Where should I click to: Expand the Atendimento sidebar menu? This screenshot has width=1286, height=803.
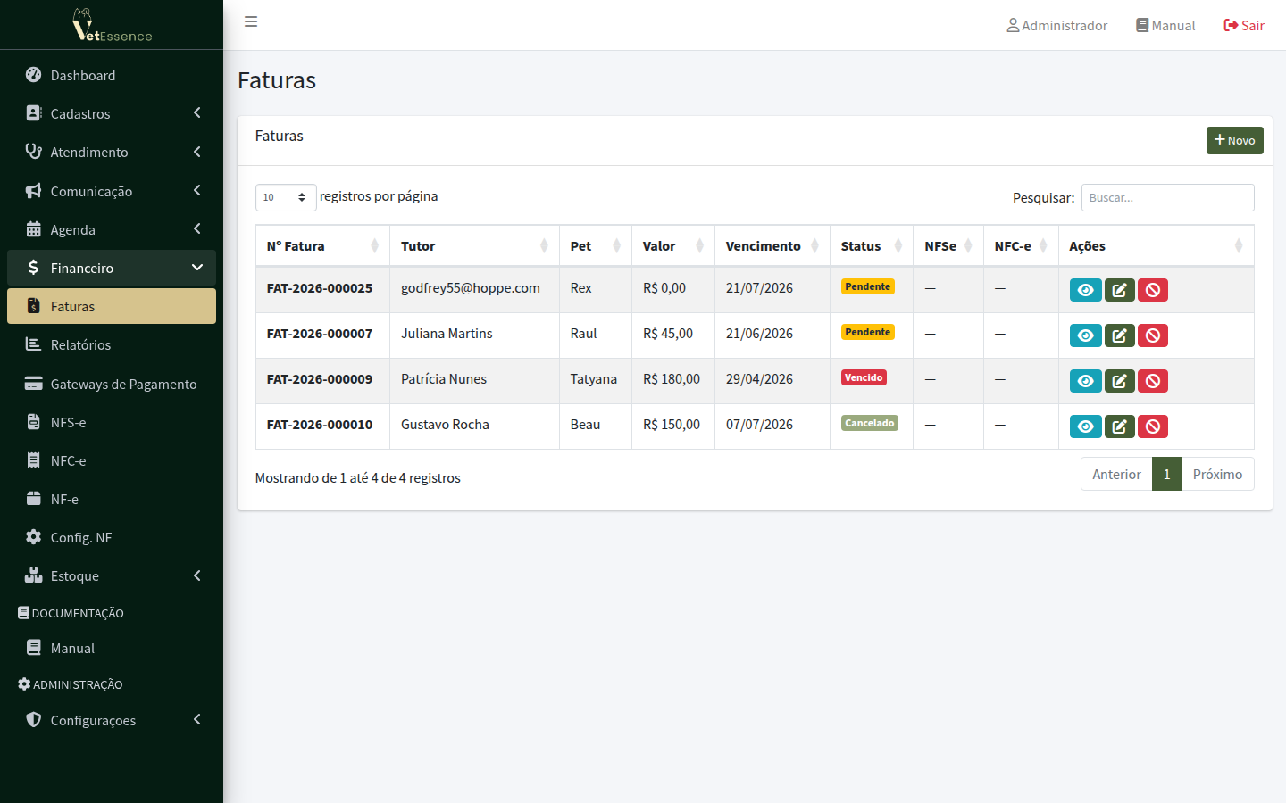[x=112, y=152]
